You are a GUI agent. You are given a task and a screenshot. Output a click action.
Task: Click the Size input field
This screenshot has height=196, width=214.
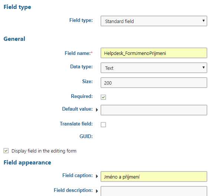pos(154,83)
